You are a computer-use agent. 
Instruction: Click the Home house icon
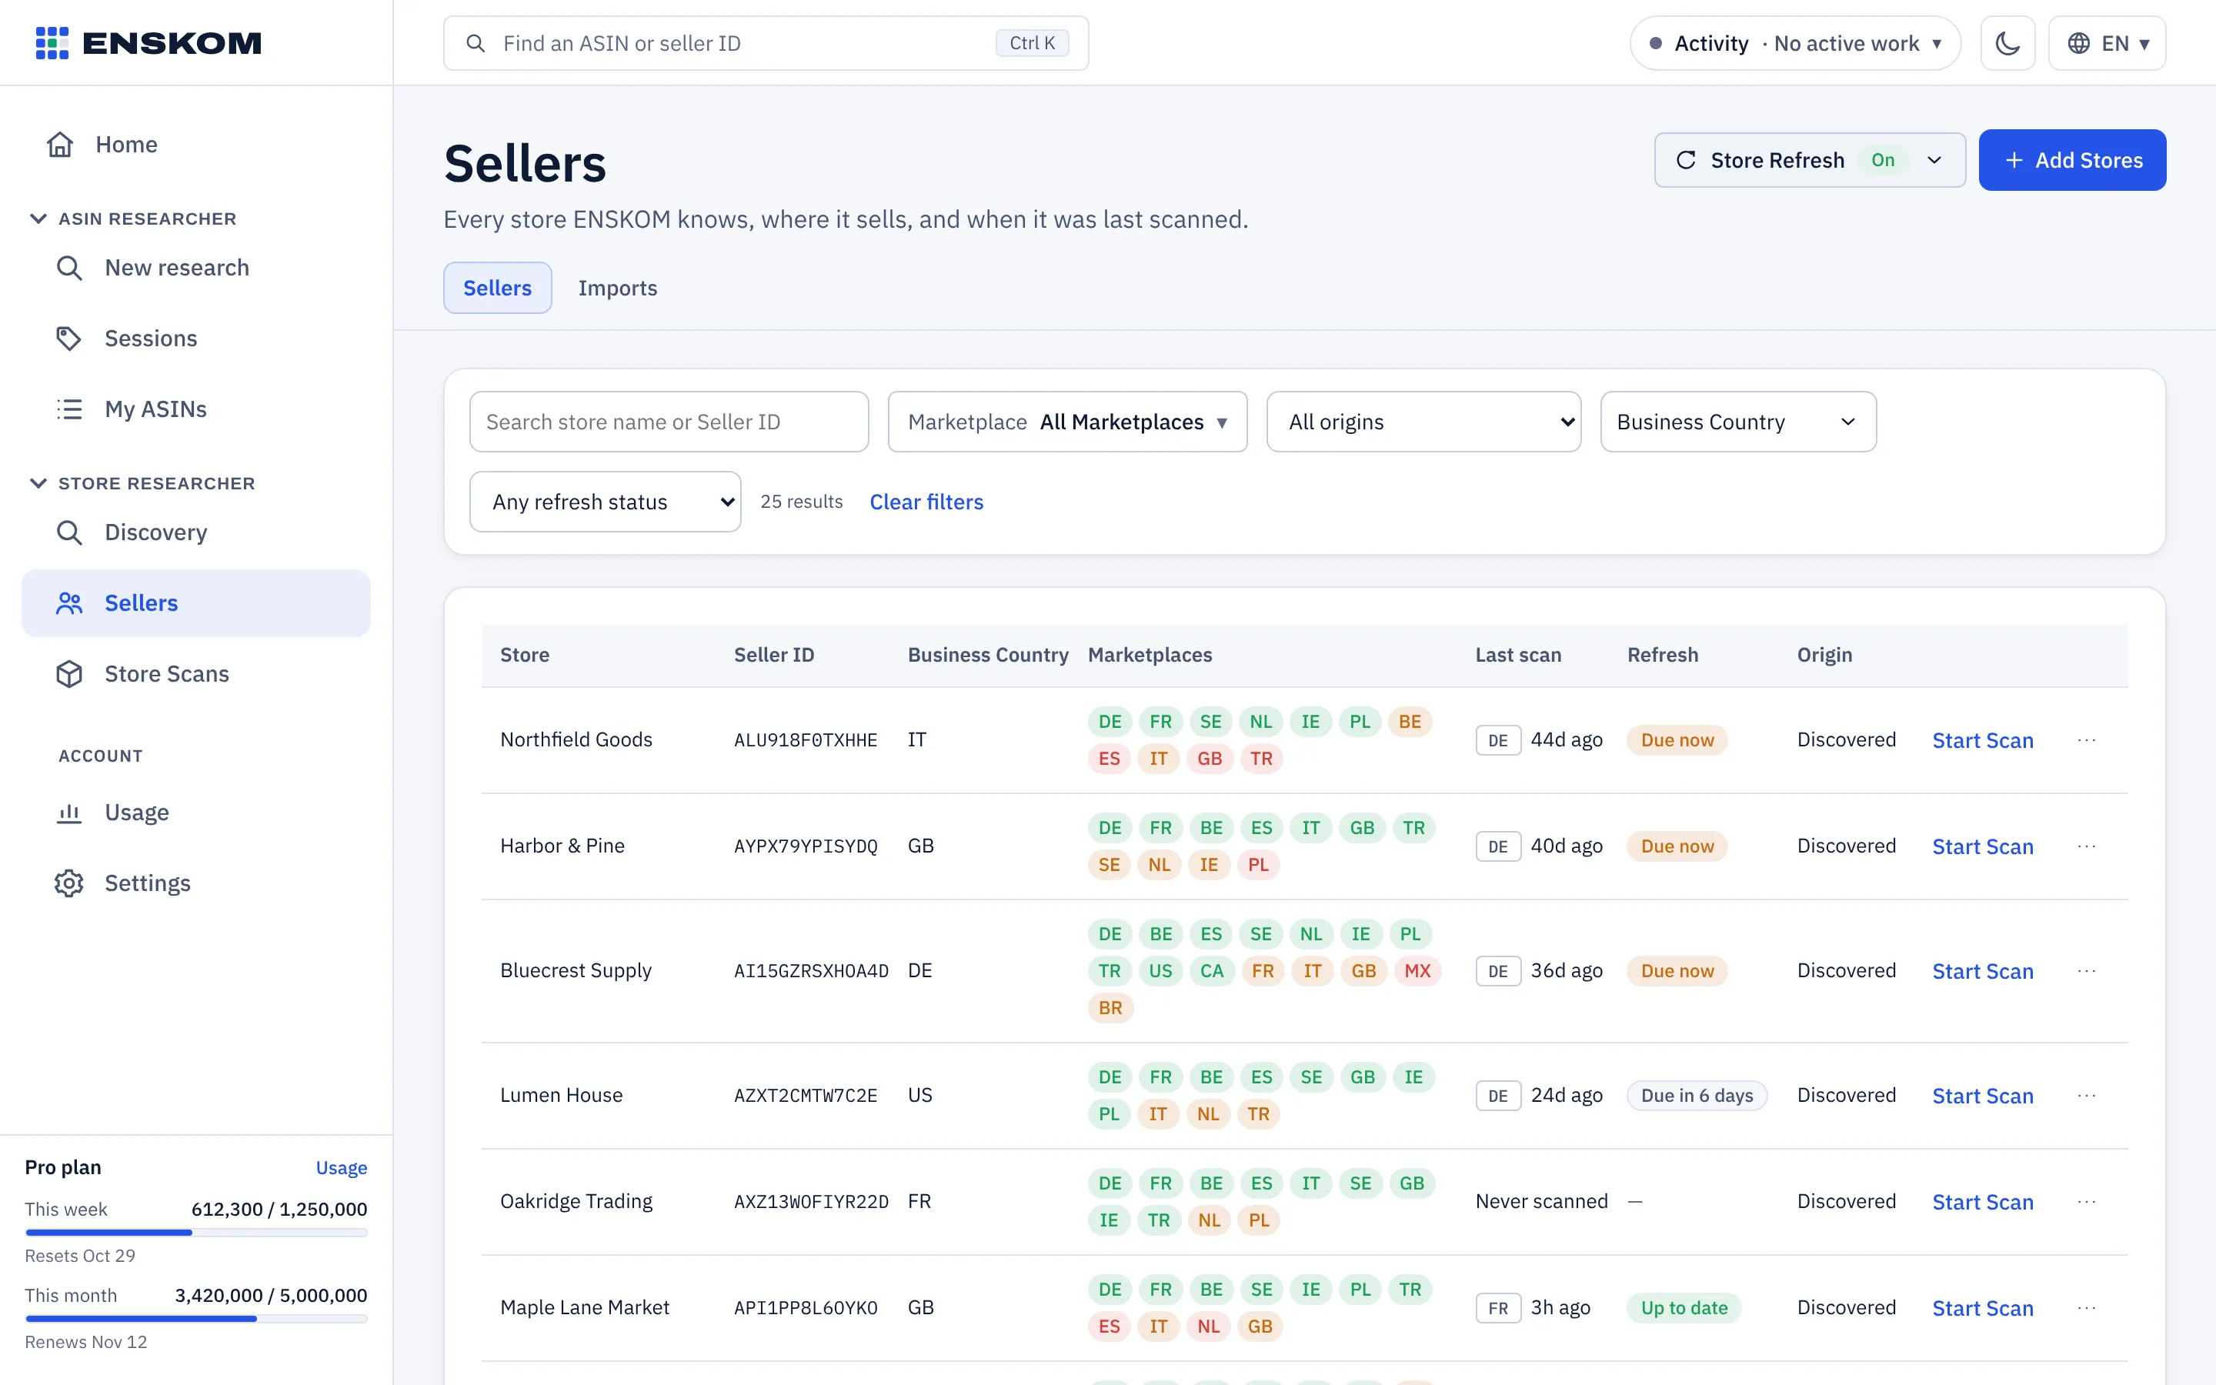pyautogui.click(x=61, y=145)
